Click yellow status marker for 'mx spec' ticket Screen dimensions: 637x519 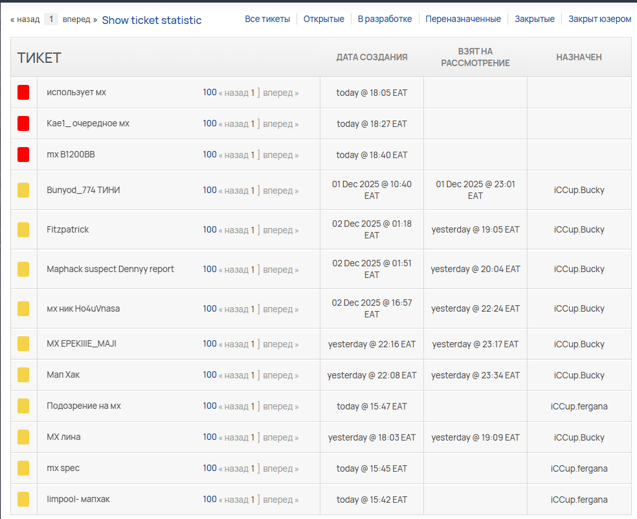click(23, 468)
